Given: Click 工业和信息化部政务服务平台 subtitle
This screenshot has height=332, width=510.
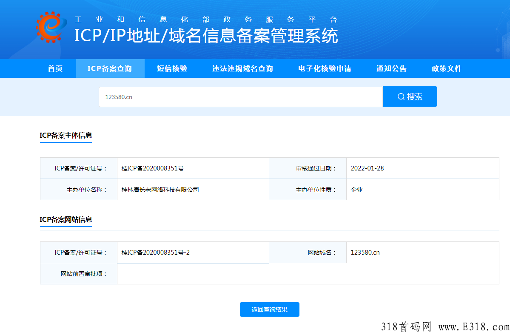Looking at the screenshot, I should pyautogui.click(x=206, y=20).
